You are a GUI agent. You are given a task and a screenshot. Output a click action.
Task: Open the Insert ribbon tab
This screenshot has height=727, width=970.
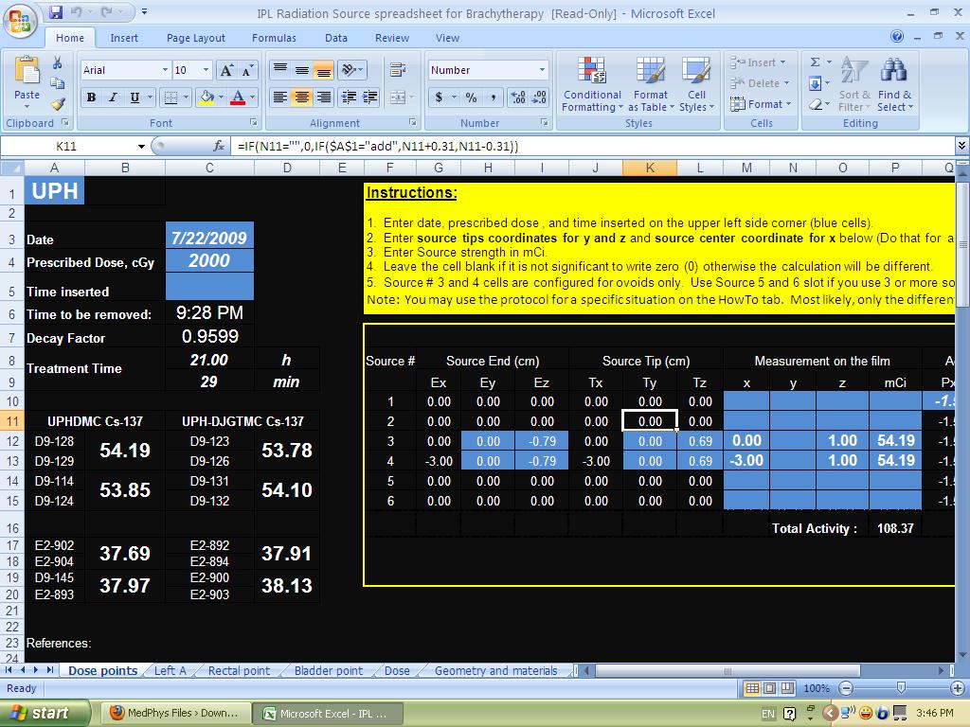[124, 38]
